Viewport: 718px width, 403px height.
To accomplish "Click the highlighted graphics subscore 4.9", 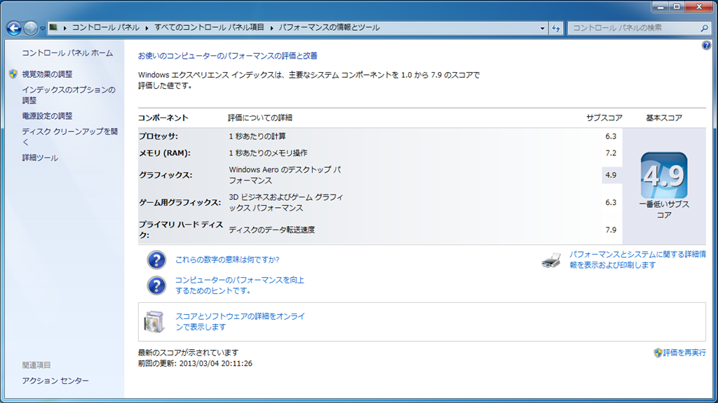I will coord(611,175).
